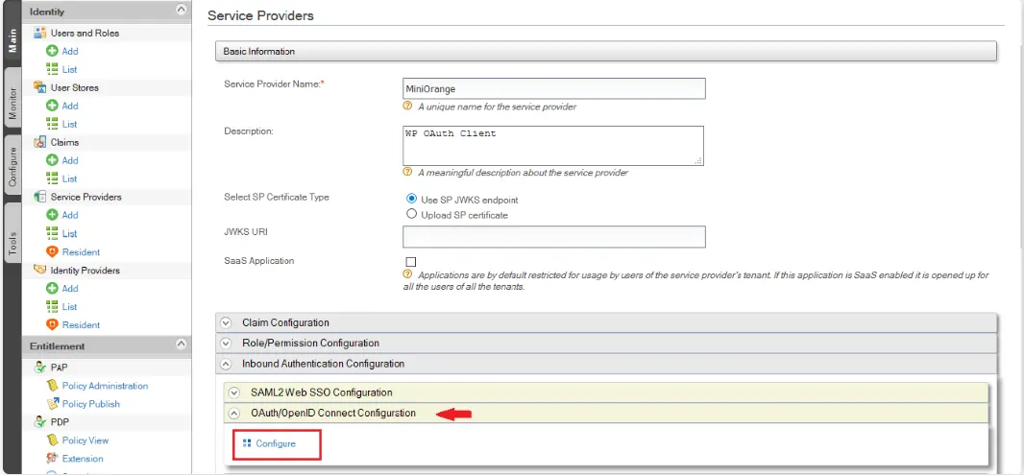Click green Add icon under Users and Roles
This screenshot has width=1024, height=475.
point(52,51)
